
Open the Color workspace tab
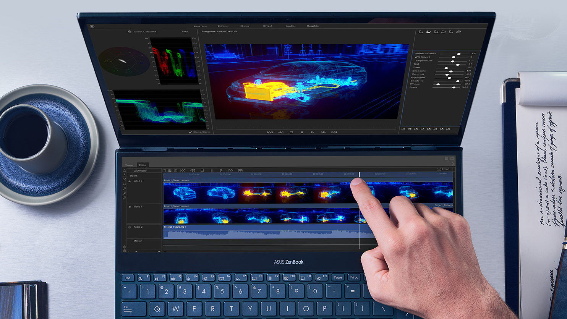[245, 26]
